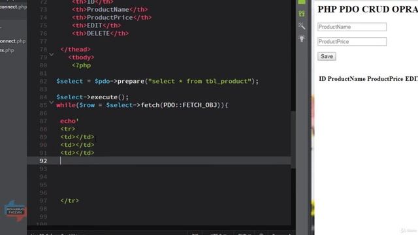Select connect.php in the project file tree

(13, 41)
